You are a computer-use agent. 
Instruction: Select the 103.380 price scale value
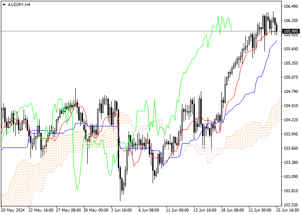tap(291, 163)
